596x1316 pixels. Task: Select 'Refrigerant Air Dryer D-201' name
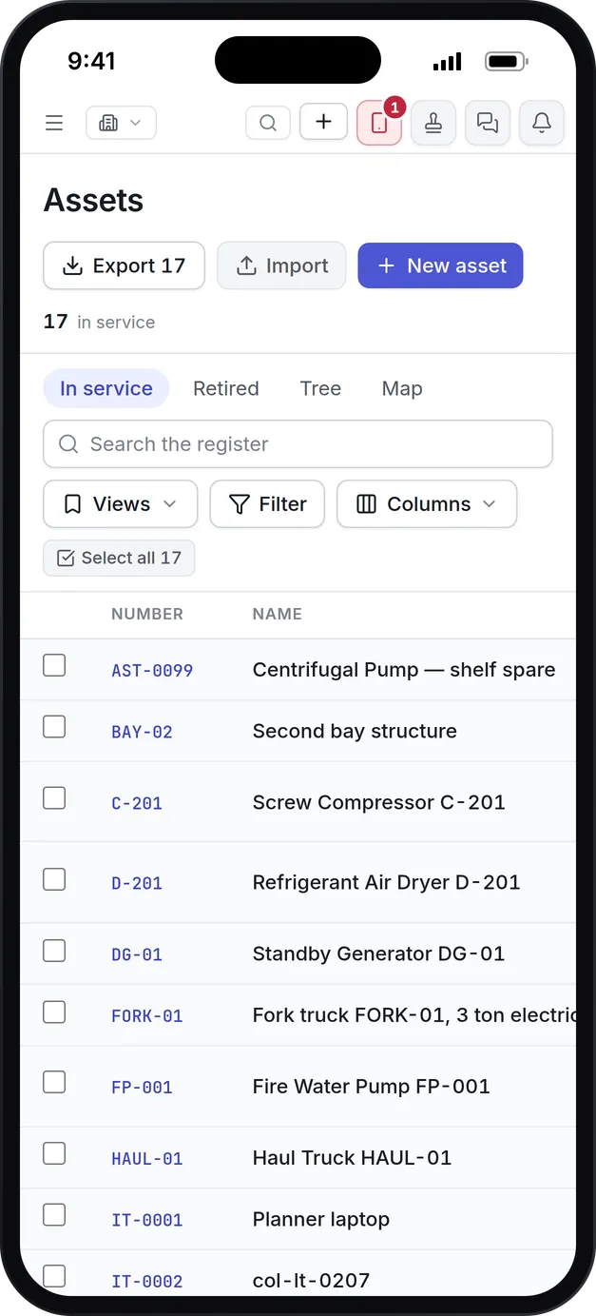click(387, 882)
